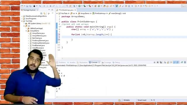The height and width of the screenshot is (105, 187).
Task: Click the External Tools run icon
Action: pyautogui.click(x=90, y=6)
